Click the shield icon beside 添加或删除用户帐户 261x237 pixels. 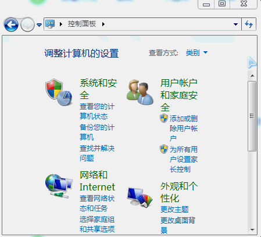click(164, 118)
